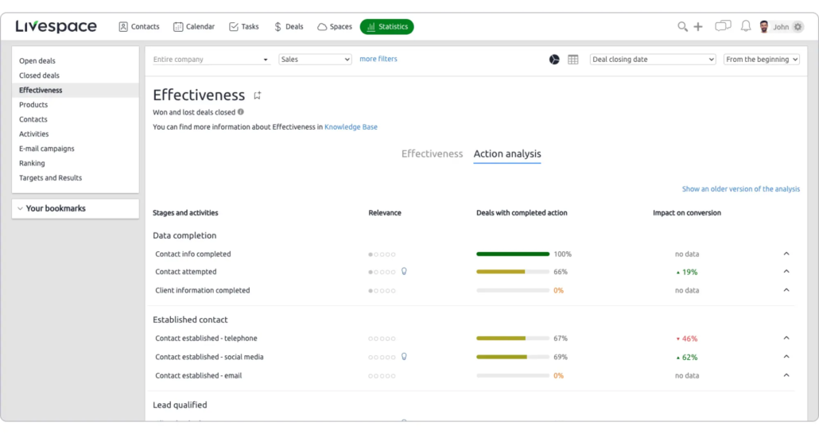Switch to table grid view icon

[573, 60]
